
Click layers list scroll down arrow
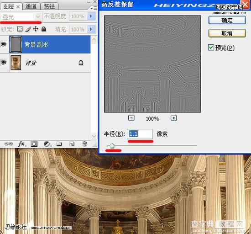(94, 136)
